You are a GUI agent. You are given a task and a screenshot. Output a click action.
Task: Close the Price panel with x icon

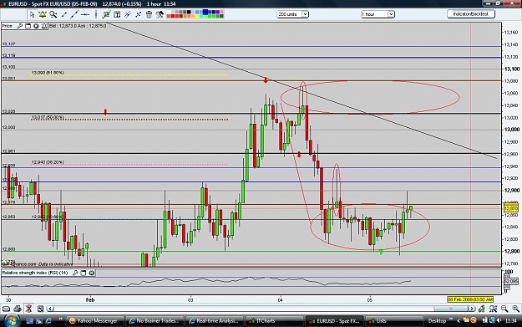point(36,26)
